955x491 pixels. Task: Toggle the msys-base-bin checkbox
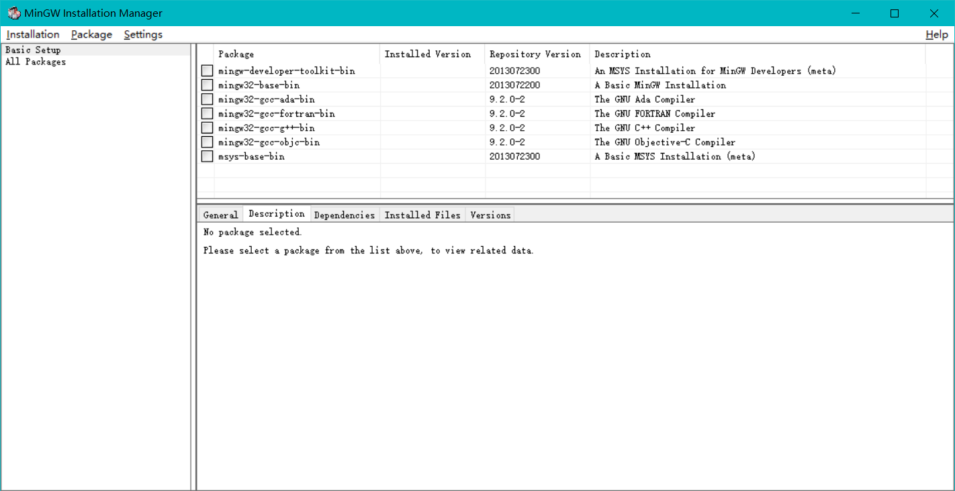207,156
